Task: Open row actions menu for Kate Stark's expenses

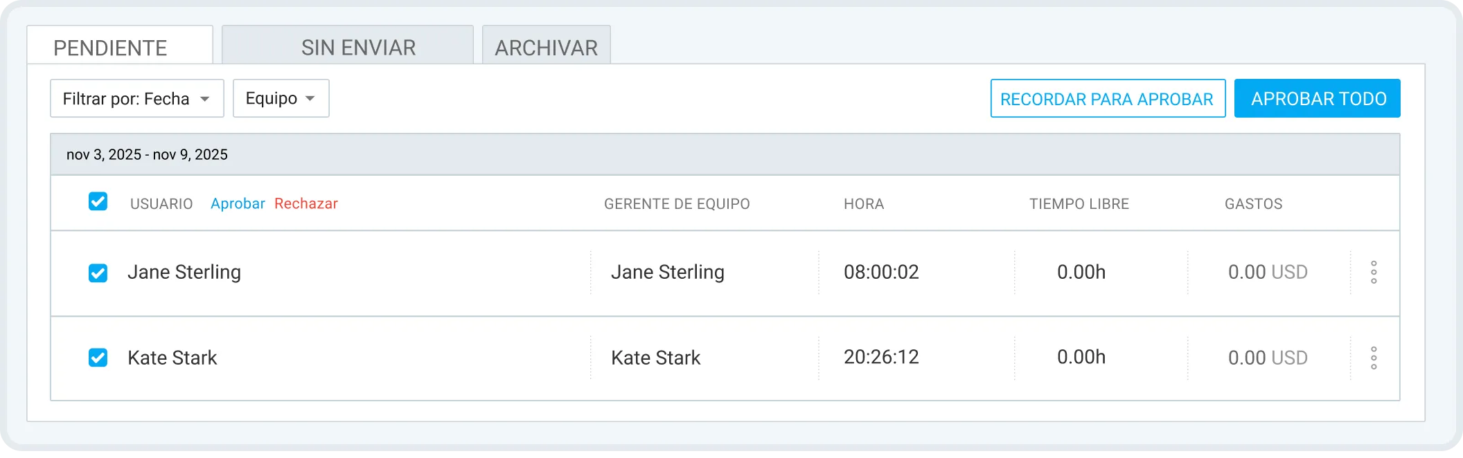Action: tap(1372, 358)
